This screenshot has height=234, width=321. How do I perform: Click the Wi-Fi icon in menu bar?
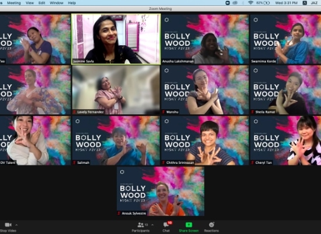pyautogui.click(x=251, y=3)
